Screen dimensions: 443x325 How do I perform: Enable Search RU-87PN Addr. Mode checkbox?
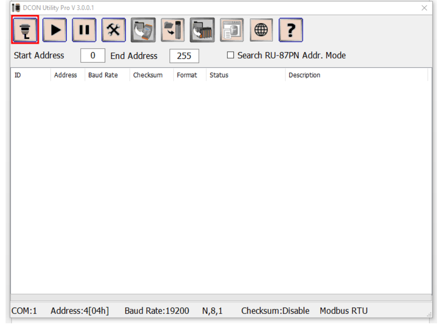coord(230,55)
